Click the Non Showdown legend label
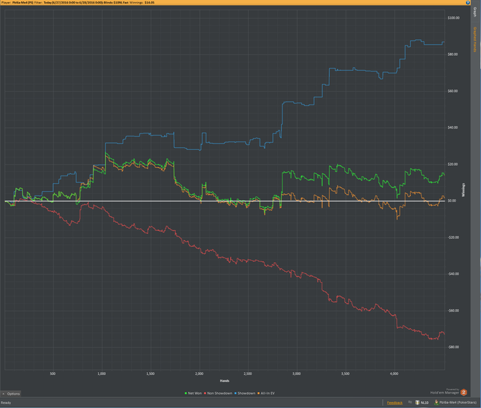The height and width of the screenshot is (408, 481). (x=220, y=394)
